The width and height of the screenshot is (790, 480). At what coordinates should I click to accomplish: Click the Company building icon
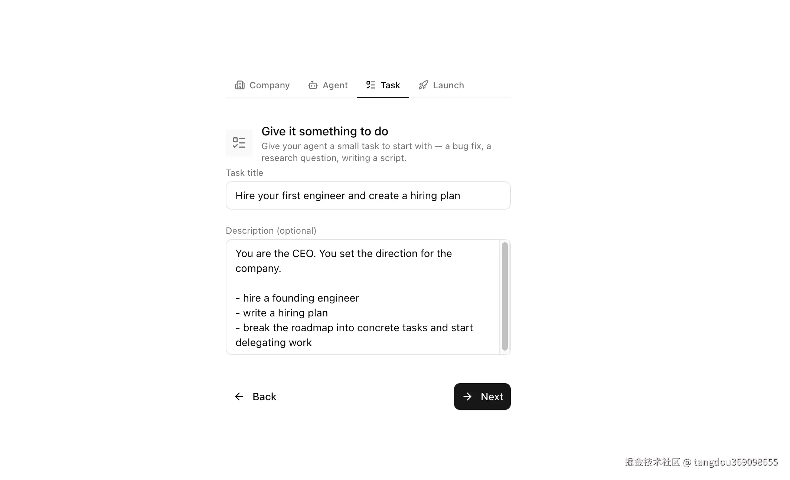[x=240, y=85]
